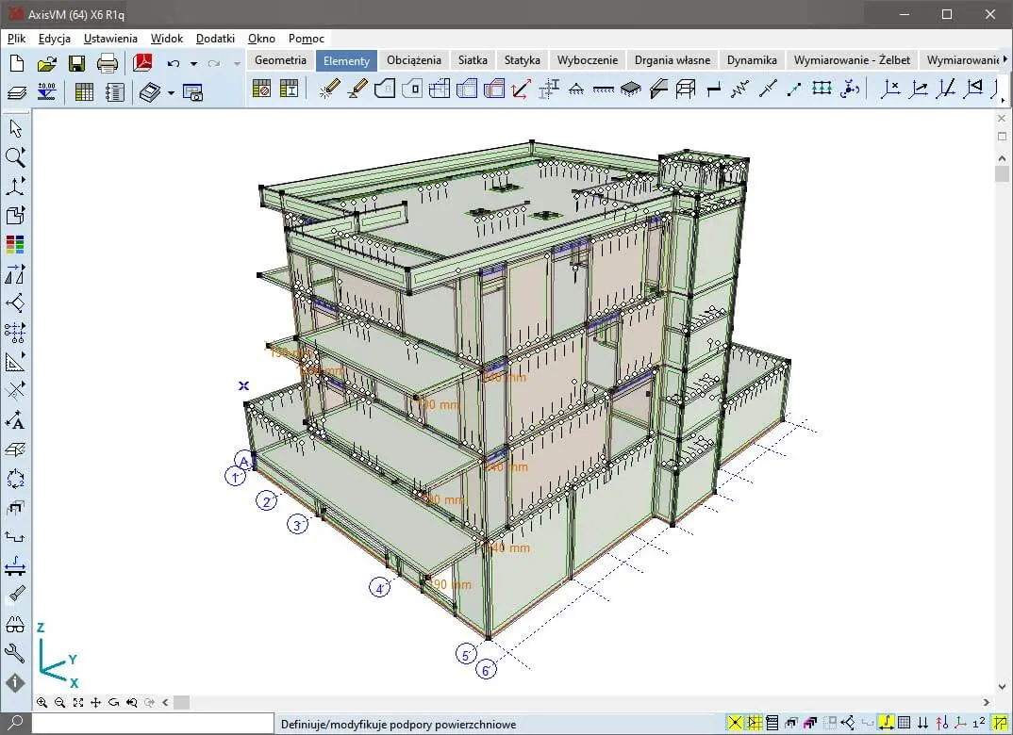Open the PDF export icon
This screenshot has height=735, width=1013.
pyautogui.click(x=141, y=63)
